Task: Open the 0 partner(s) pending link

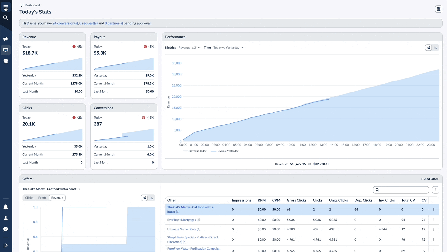Action: click(x=114, y=23)
